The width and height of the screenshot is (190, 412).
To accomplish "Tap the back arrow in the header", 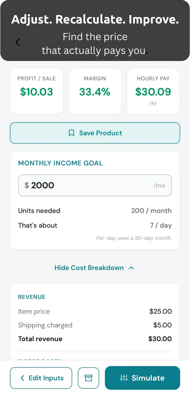I will (x=18, y=42).
